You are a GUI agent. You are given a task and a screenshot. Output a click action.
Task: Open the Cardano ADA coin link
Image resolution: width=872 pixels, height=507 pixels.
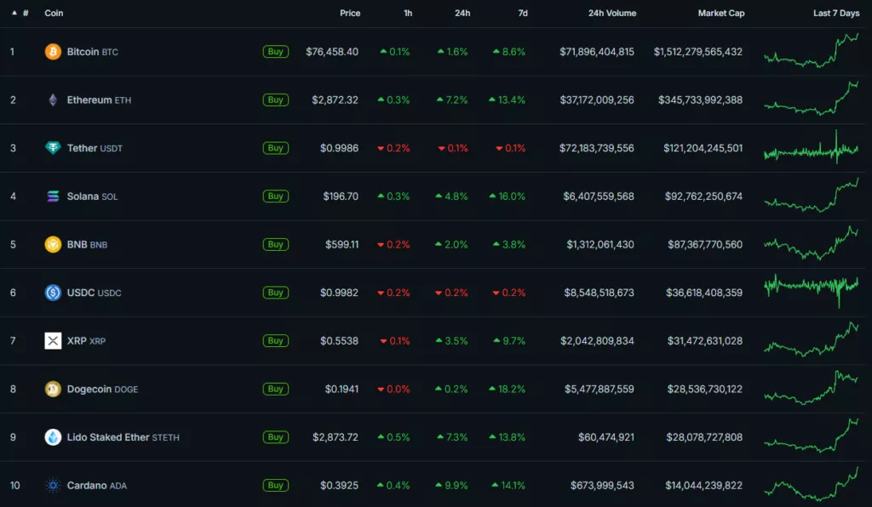97,486
